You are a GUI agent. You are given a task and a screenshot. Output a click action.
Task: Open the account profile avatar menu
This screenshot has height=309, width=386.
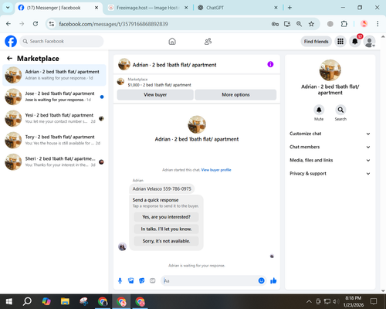tap(369, 42)
